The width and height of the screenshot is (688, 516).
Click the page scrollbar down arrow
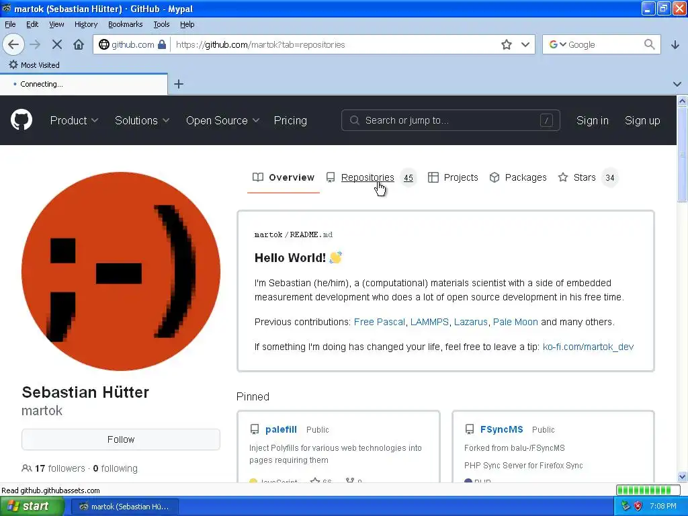pos(682,476)
